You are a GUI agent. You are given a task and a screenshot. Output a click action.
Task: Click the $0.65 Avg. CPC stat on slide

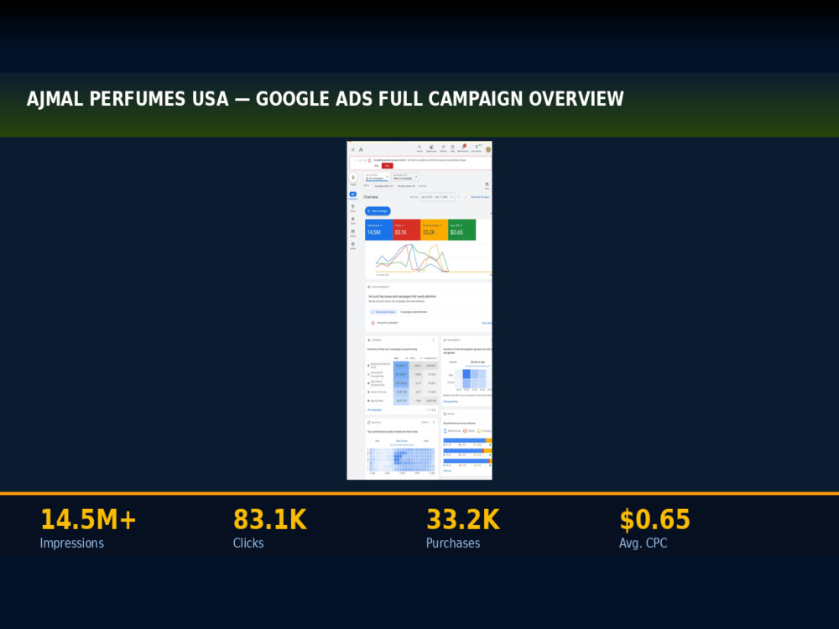654,528
